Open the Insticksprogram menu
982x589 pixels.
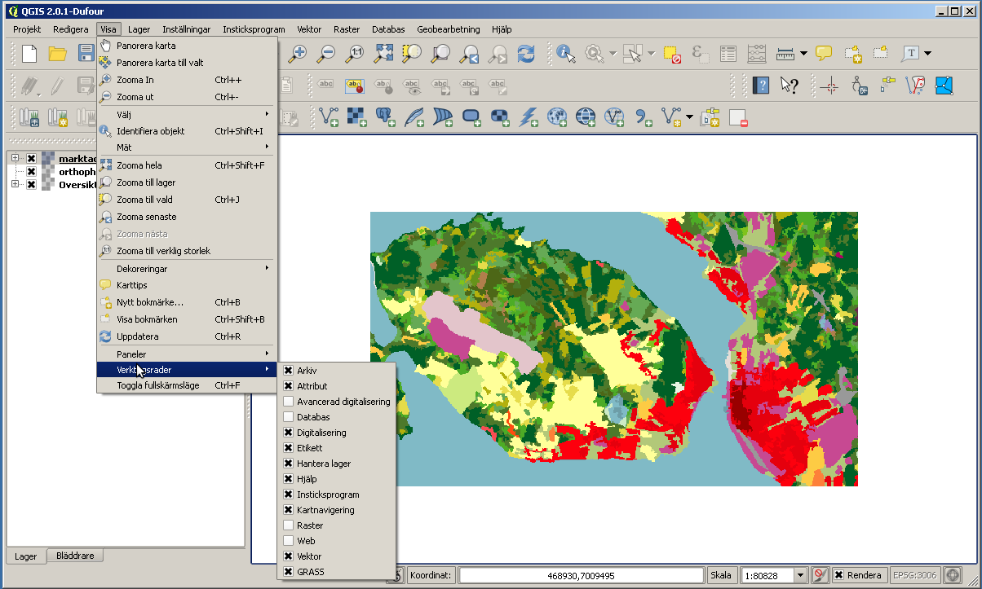click(x=254, y=29)
